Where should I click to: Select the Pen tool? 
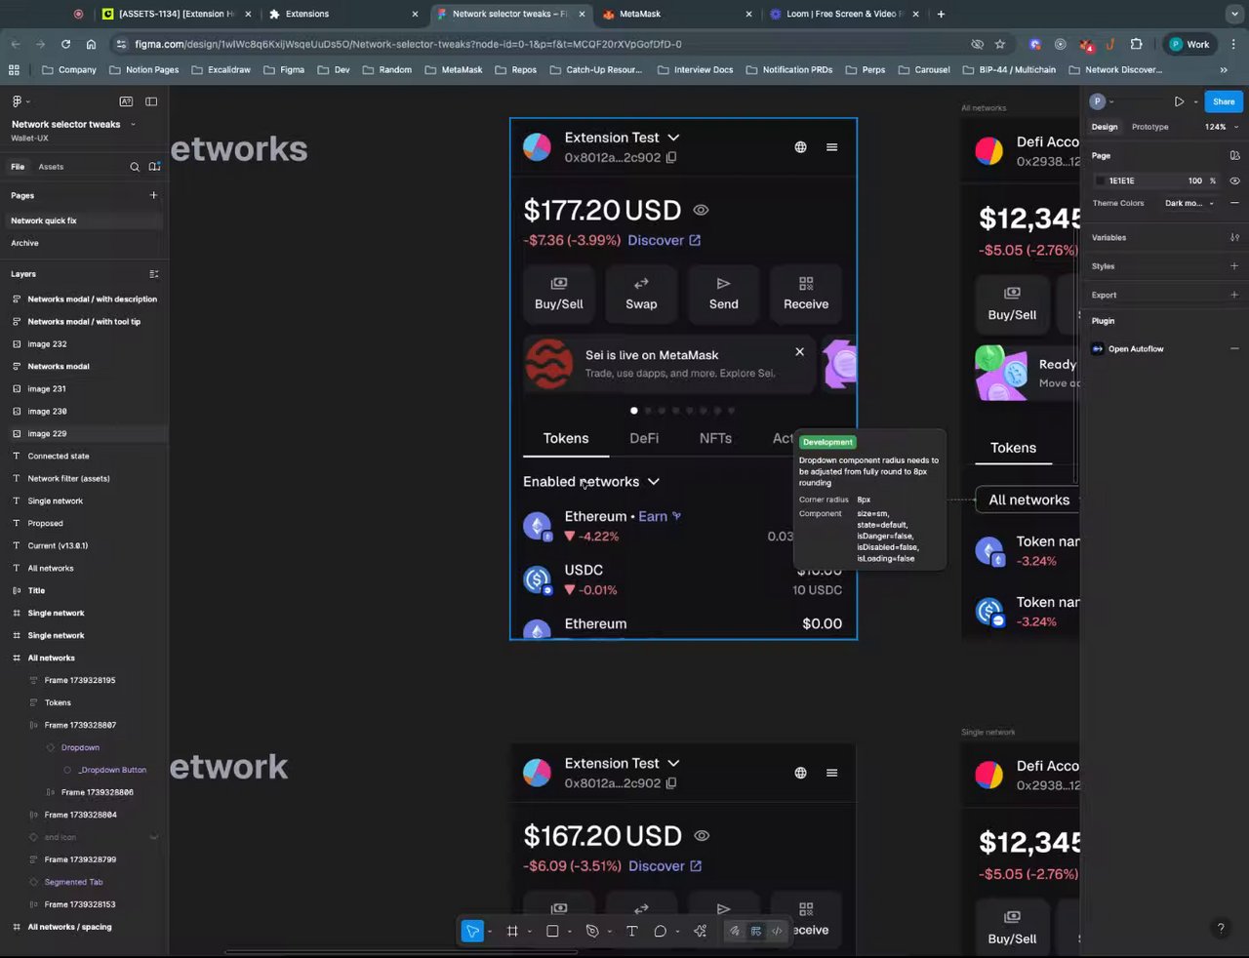click(592, 931)
